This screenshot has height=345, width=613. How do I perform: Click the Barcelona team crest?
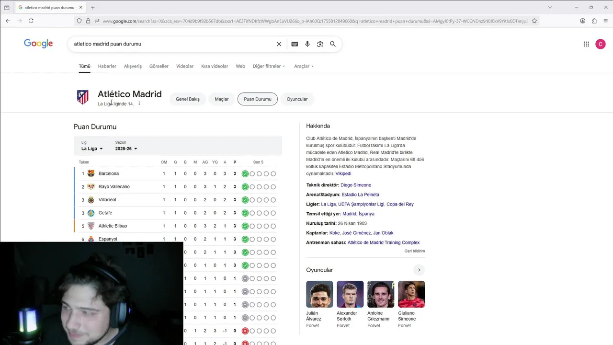click(91, 173)
